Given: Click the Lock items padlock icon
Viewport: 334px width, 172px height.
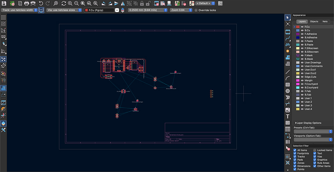Looking at the screenshot, I should (x=142, y=3).
